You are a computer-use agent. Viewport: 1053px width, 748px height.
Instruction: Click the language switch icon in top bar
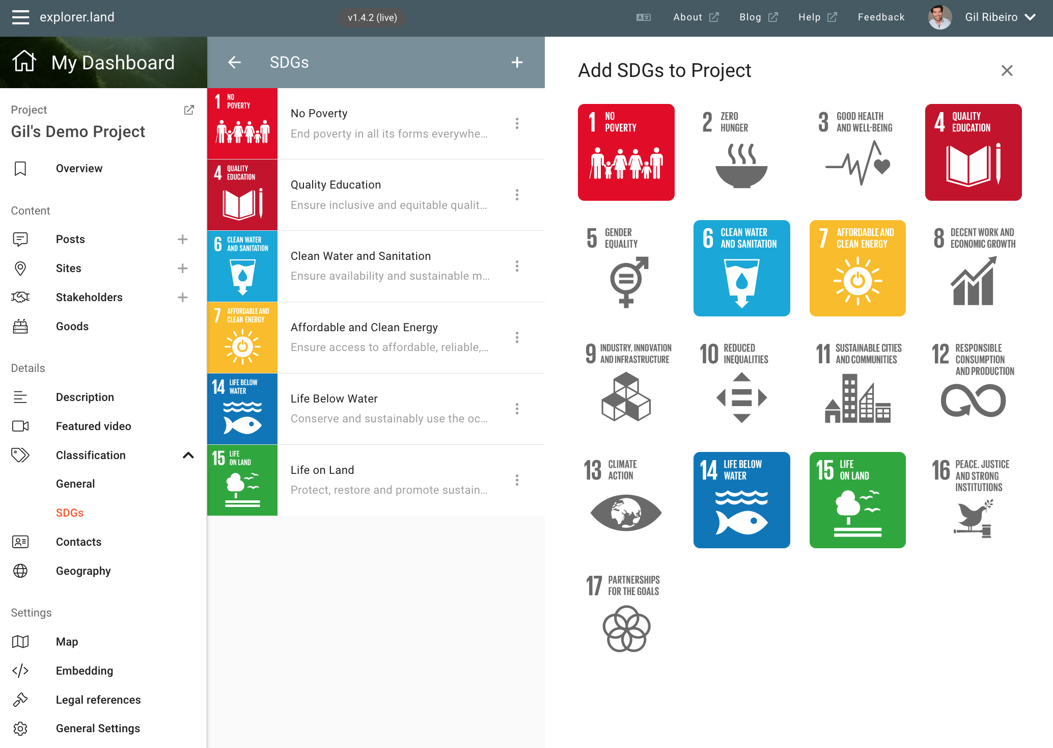(643, 17)
